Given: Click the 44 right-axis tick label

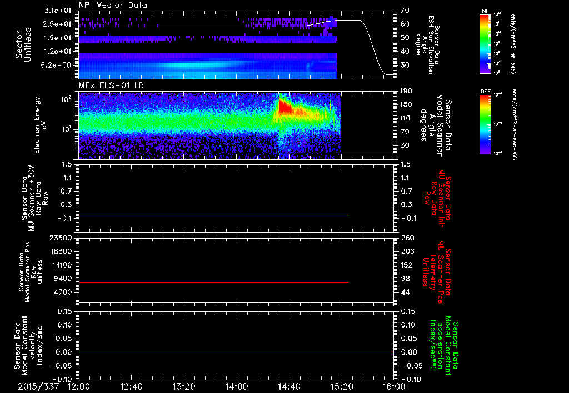Looking at the screenshot, I should (x=405, y=292).
